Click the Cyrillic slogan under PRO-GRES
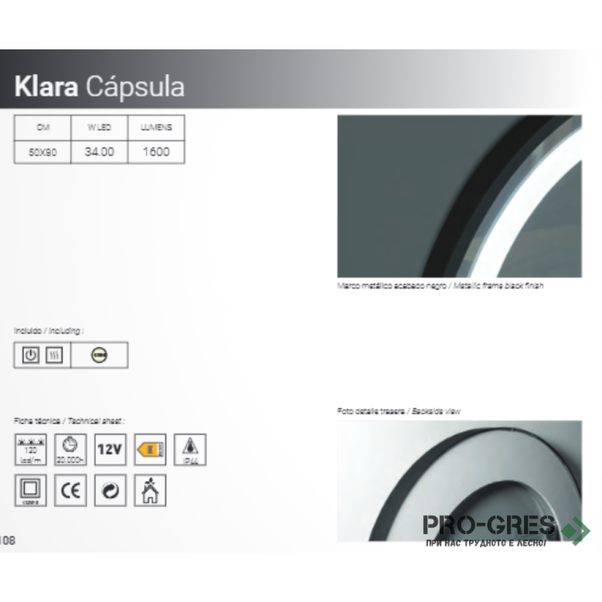The image size is (602, 602). (x=486, y=543)
